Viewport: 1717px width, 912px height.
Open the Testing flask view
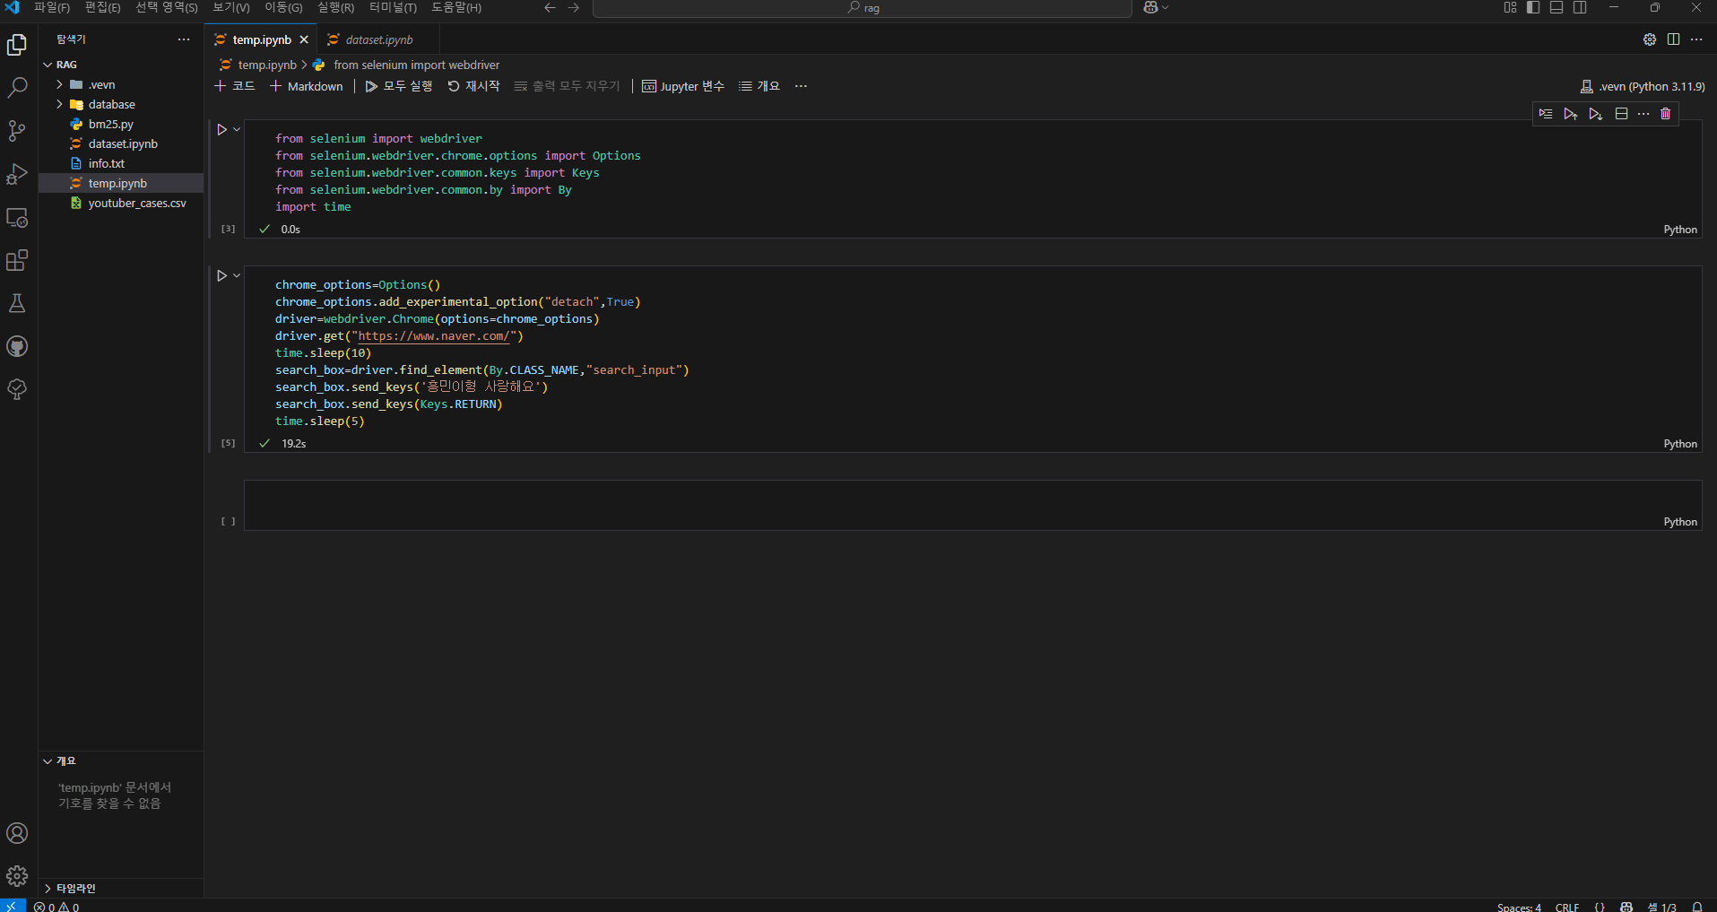coord(17,303)
